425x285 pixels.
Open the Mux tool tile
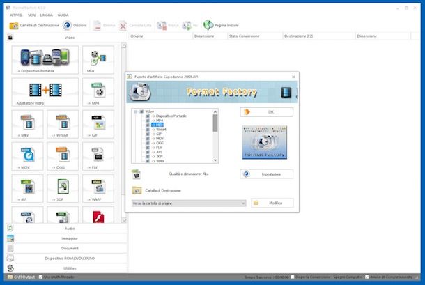[x=98, y=60]
